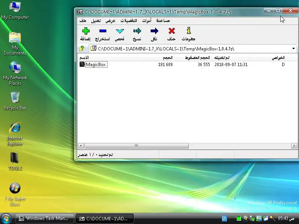Sort by الخواص (Attributes) column header
Image resolution: width=299 pixels, height=224 pixels.
[268, 57]
